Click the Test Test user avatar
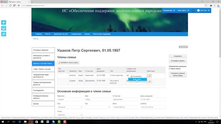 (x=198, y=10)
